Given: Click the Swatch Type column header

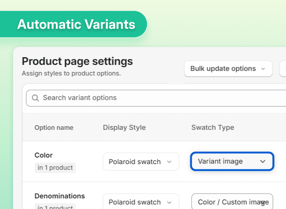Looking at the screenshot, I should pyautogui.click(x=213, y=127).
